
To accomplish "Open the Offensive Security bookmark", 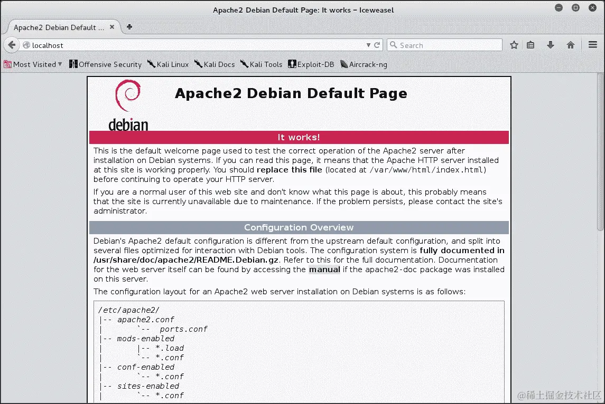I will (105, 64).
